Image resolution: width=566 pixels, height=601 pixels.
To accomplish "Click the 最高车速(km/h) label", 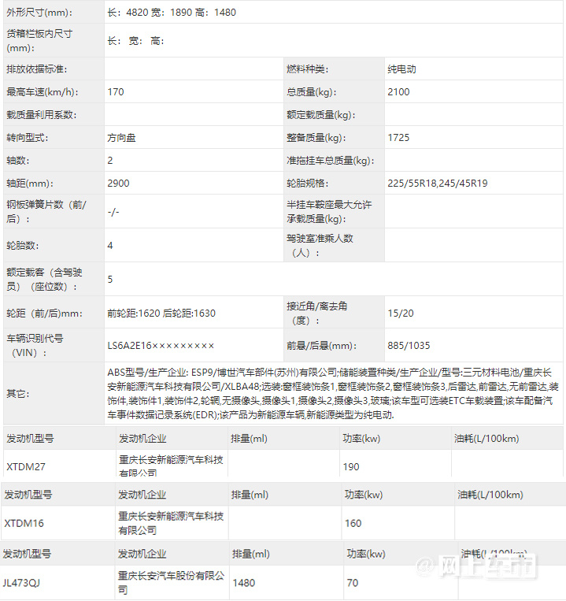I will (43, 91).
